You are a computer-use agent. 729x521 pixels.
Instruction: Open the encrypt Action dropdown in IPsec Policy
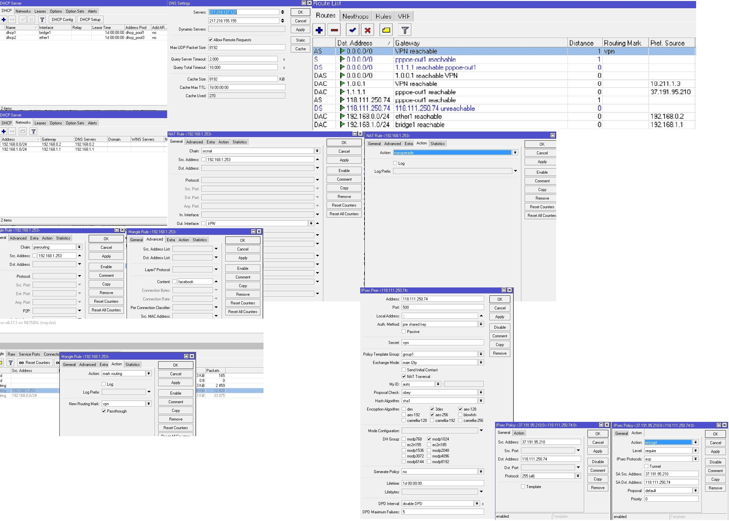(x=695, y=442)
